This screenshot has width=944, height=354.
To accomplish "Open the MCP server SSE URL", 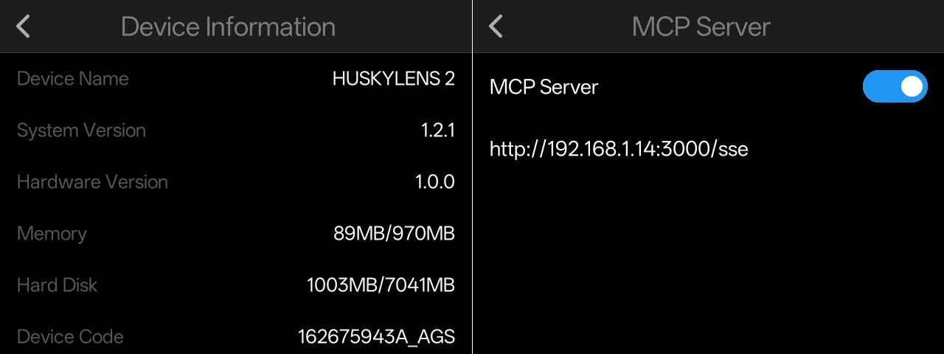I will (x=619, y=149).
